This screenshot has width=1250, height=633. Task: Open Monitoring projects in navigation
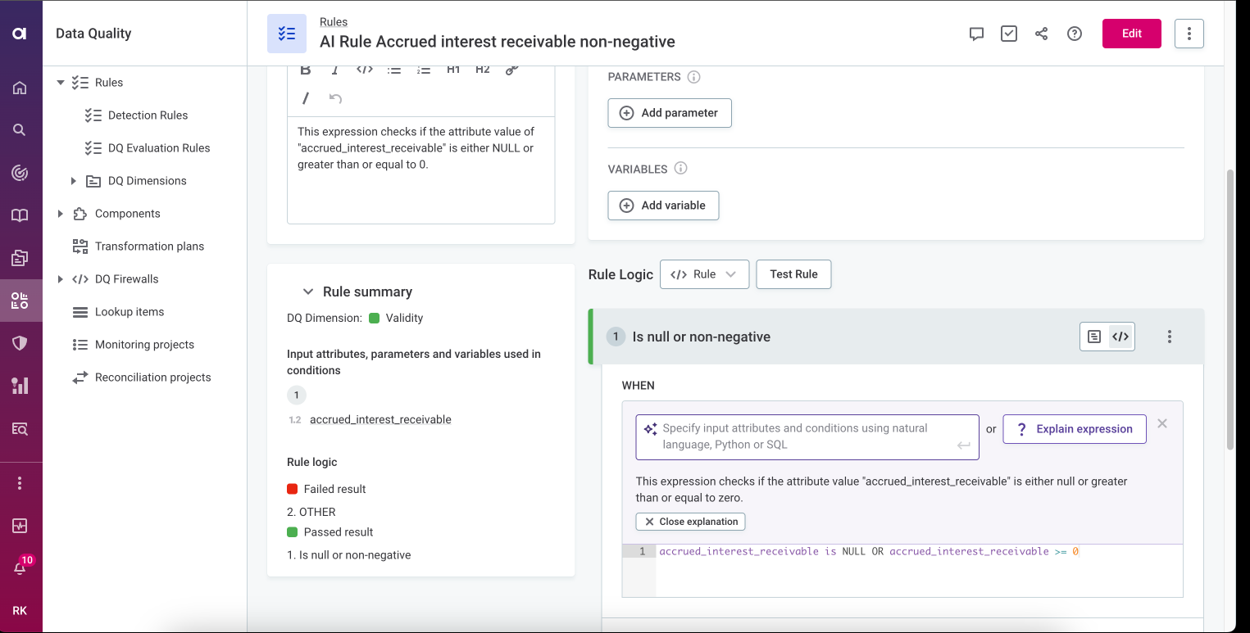(144, 345)
